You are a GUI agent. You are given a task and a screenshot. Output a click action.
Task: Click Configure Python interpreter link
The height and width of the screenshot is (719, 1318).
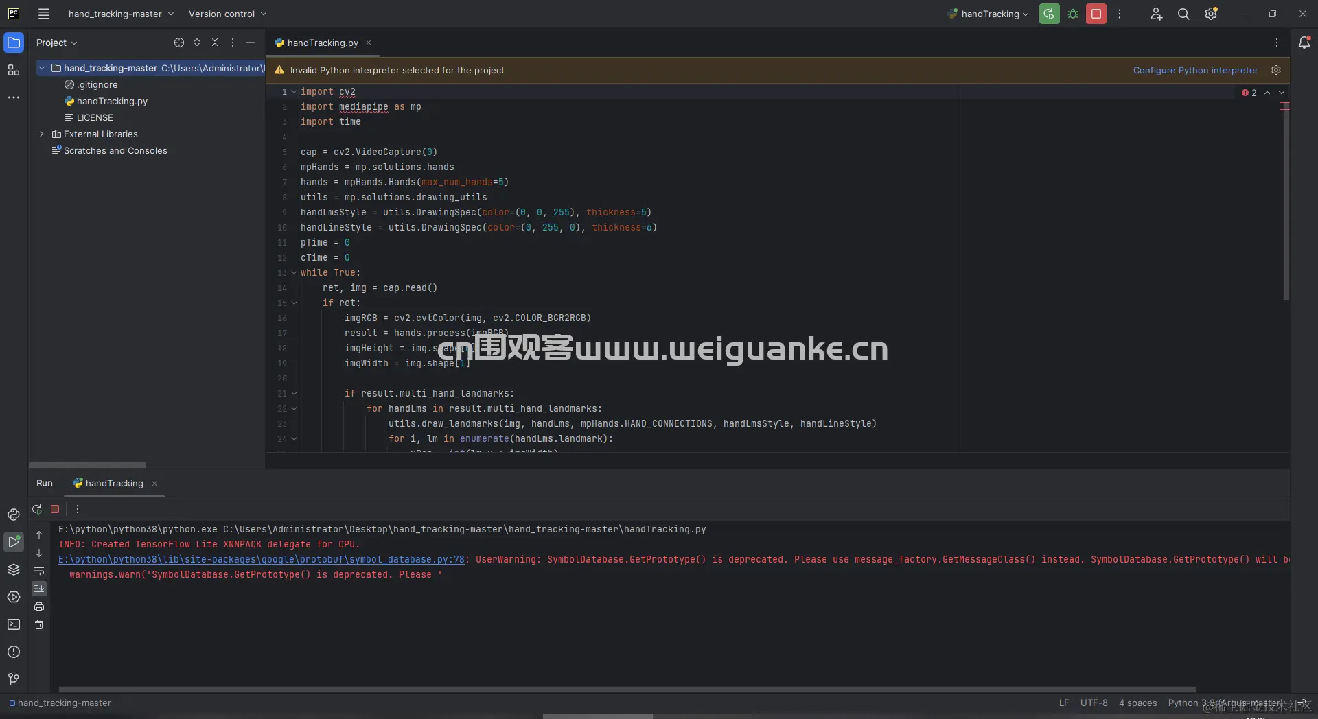1195,70
